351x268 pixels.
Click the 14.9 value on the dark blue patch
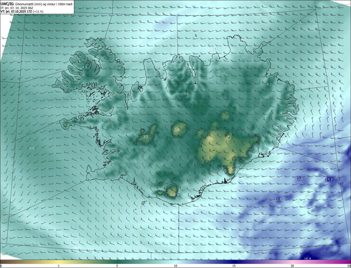[x=329, y=179]
